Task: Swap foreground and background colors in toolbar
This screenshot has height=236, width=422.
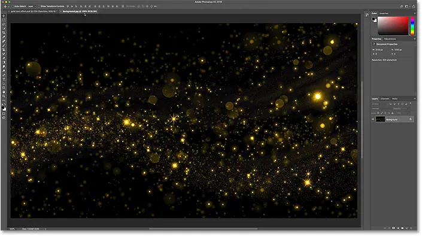Action: click(5, 105)
